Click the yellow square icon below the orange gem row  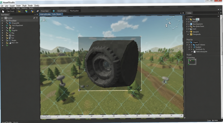point(191,34)
